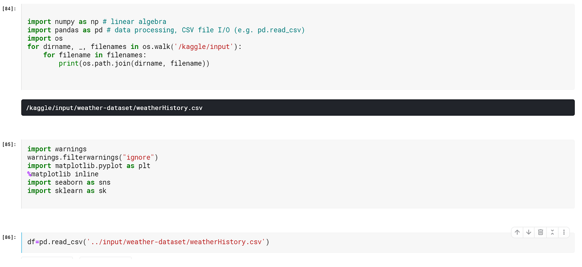Viewport: 582px width, 267px height.
Task: Place cursor on 'import seaborn as sns' line
Action: pyautogui.click(x=69, y=182)
